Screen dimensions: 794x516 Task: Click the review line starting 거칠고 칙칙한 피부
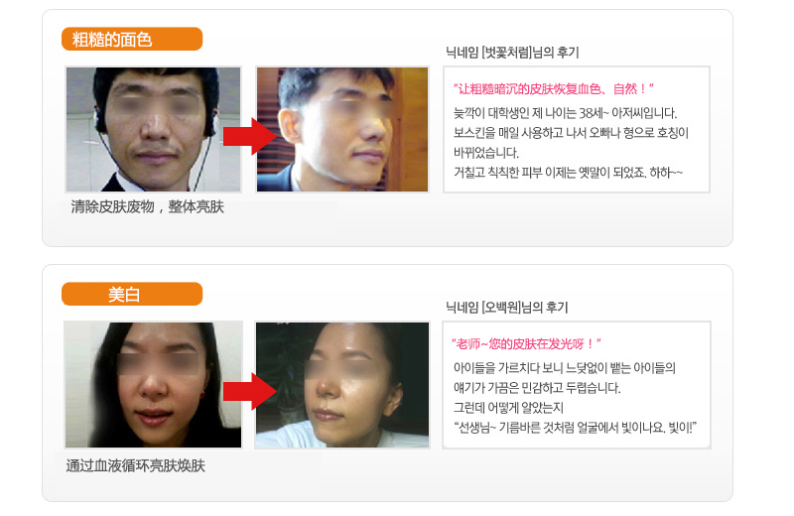[568, 173]
